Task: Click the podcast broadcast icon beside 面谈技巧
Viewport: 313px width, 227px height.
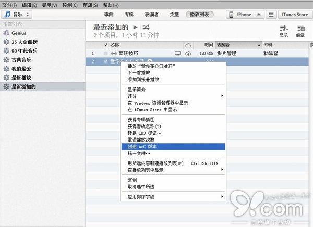Action: pyautogui.click(x=114, y=54)
